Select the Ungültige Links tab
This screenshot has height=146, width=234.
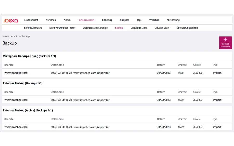139,28
